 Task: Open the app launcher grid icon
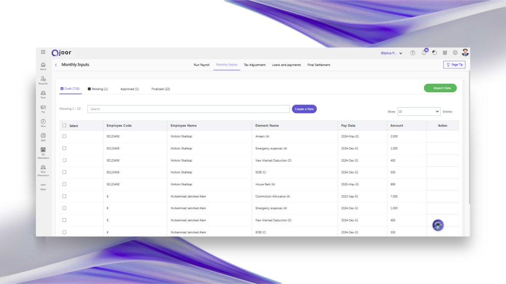pyautogui.click(x=43, y=52)
